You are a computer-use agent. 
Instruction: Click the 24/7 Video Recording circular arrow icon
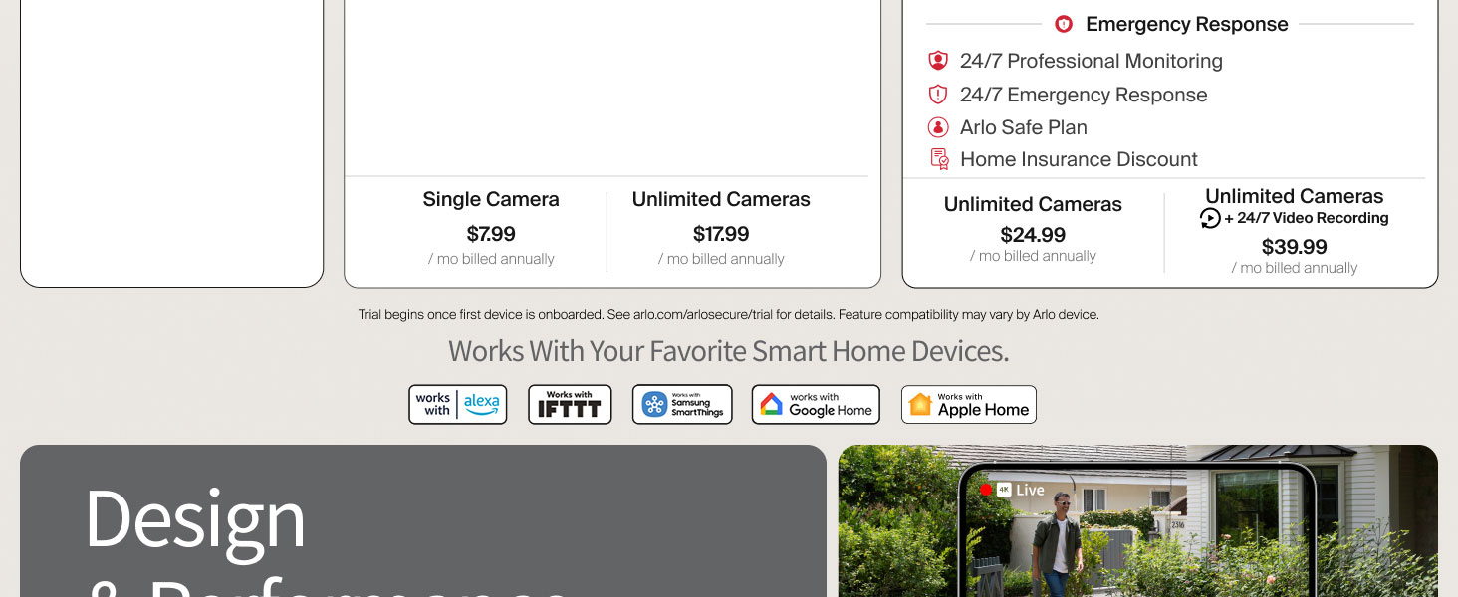tap(1211, 219)
